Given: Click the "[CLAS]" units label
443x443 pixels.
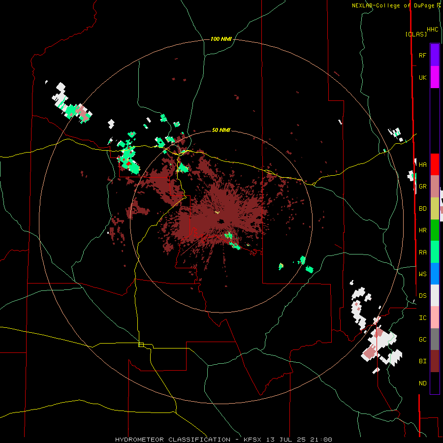Looking at the screenshot, I should coord(416,34).
